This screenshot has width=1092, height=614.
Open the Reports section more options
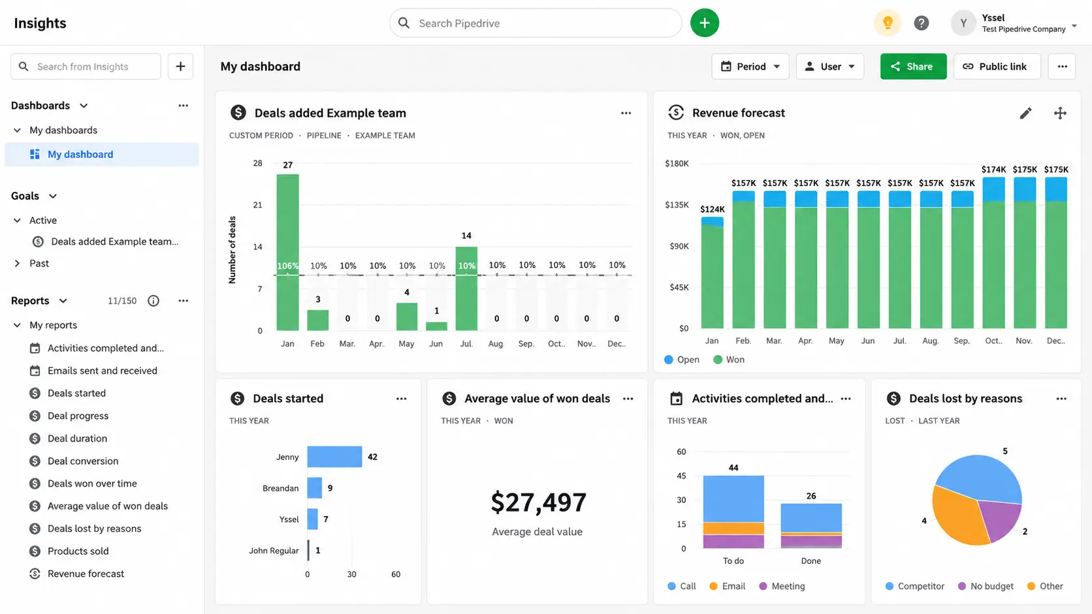point(183,301)
